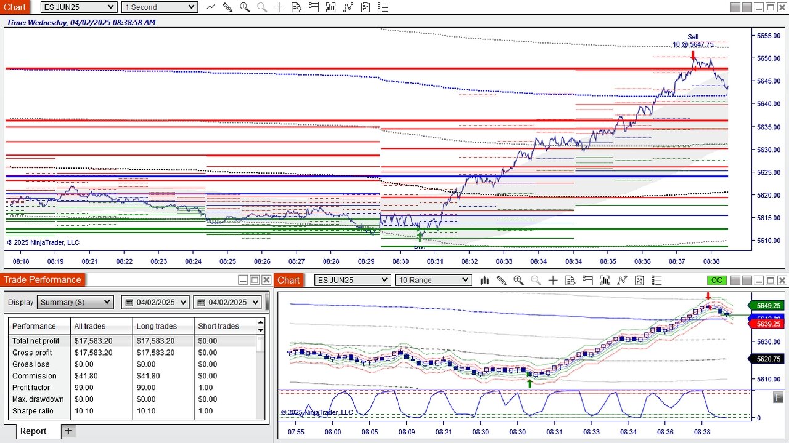Select the Total net profit row label
The image size is (789, 443).
pos(36,341)
